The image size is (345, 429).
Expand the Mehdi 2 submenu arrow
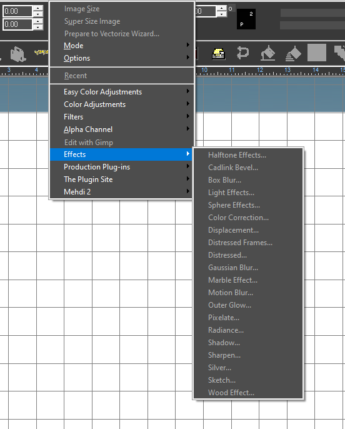pyautogui.click(x=187, y=191)
